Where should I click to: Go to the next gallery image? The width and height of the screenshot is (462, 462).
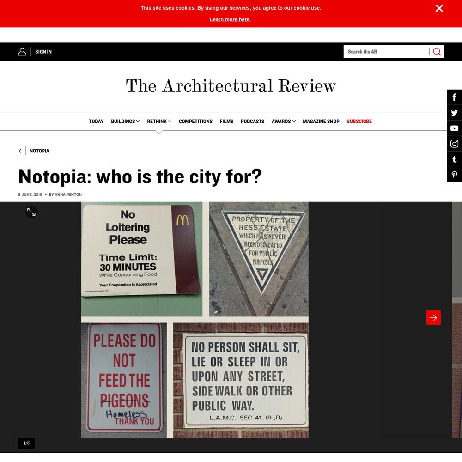tap(433, 318)
